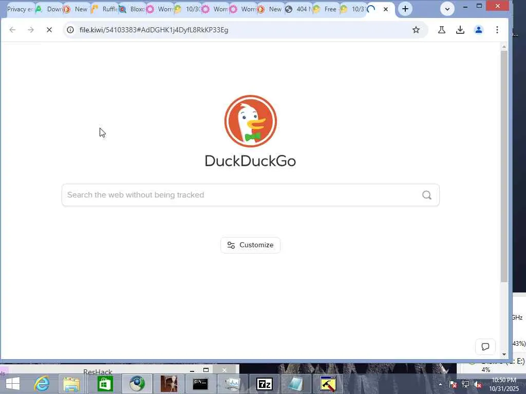Switch to the 404 tab
Screen dimensions: 526x394
click(x=298, y=9)
